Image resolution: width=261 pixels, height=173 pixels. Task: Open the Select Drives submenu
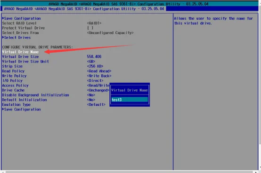tap(16, 38)
